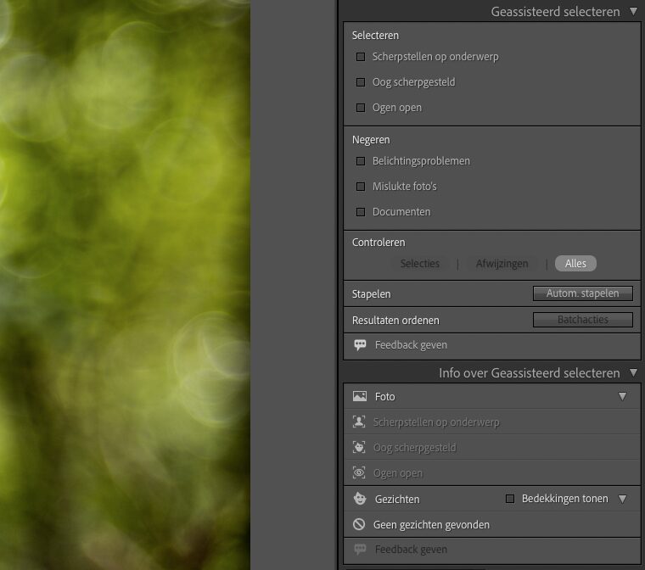645x570 pixels.
Task: Open the Batchacties button
Action: point(582,320)
